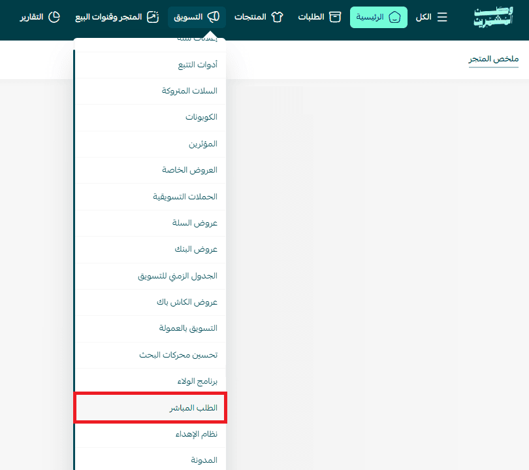Viewport: 529px width, 470px height.
Task: Click the pie chart icon for التقارير
Action: point(54,17)
